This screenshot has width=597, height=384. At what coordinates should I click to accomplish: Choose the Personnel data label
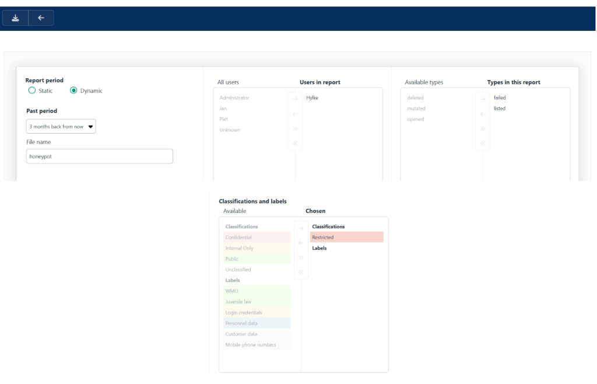pos(257,323)
